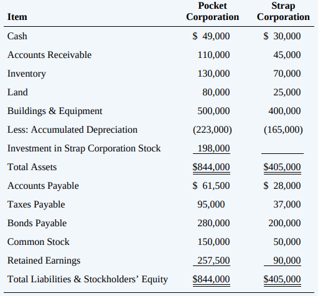Click Pocket's investment value 198,000
This screenshot has width=318, height=296.
pos(213,148)
